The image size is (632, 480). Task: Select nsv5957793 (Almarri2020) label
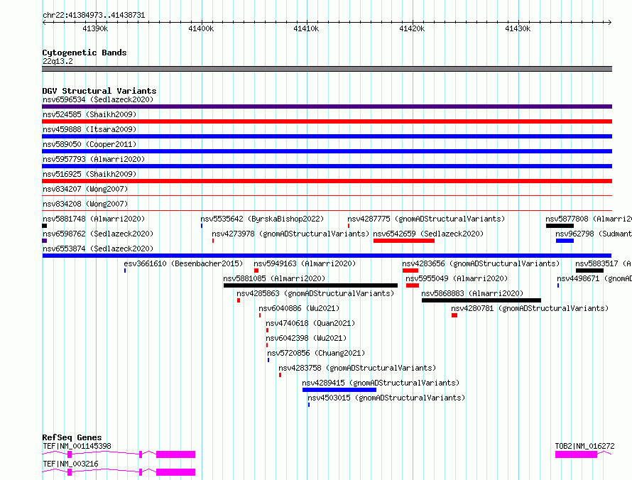(94, 159)
